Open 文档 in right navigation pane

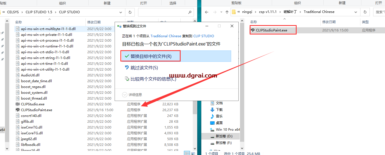pos(219,103)
